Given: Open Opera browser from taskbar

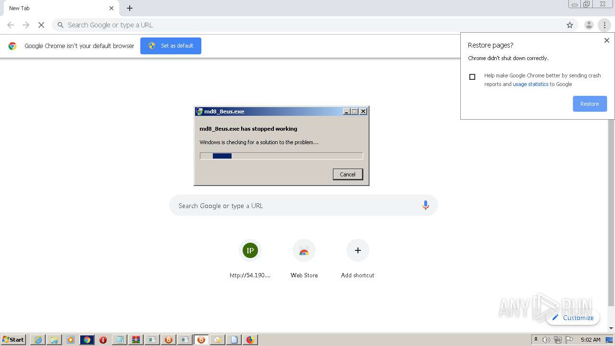Looking at the screenshot, I should pos(103,340).
